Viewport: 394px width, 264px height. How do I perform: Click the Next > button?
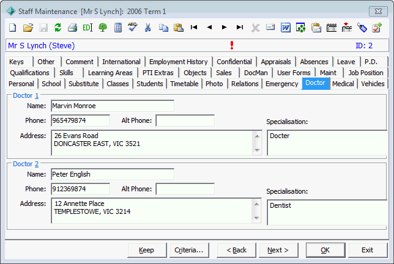pyautogui.click(x=278, y=250)
